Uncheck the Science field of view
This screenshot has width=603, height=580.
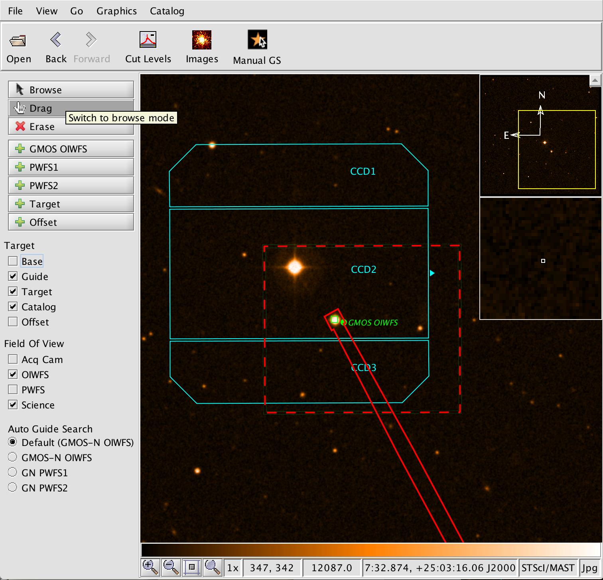(x=13, y=405)
